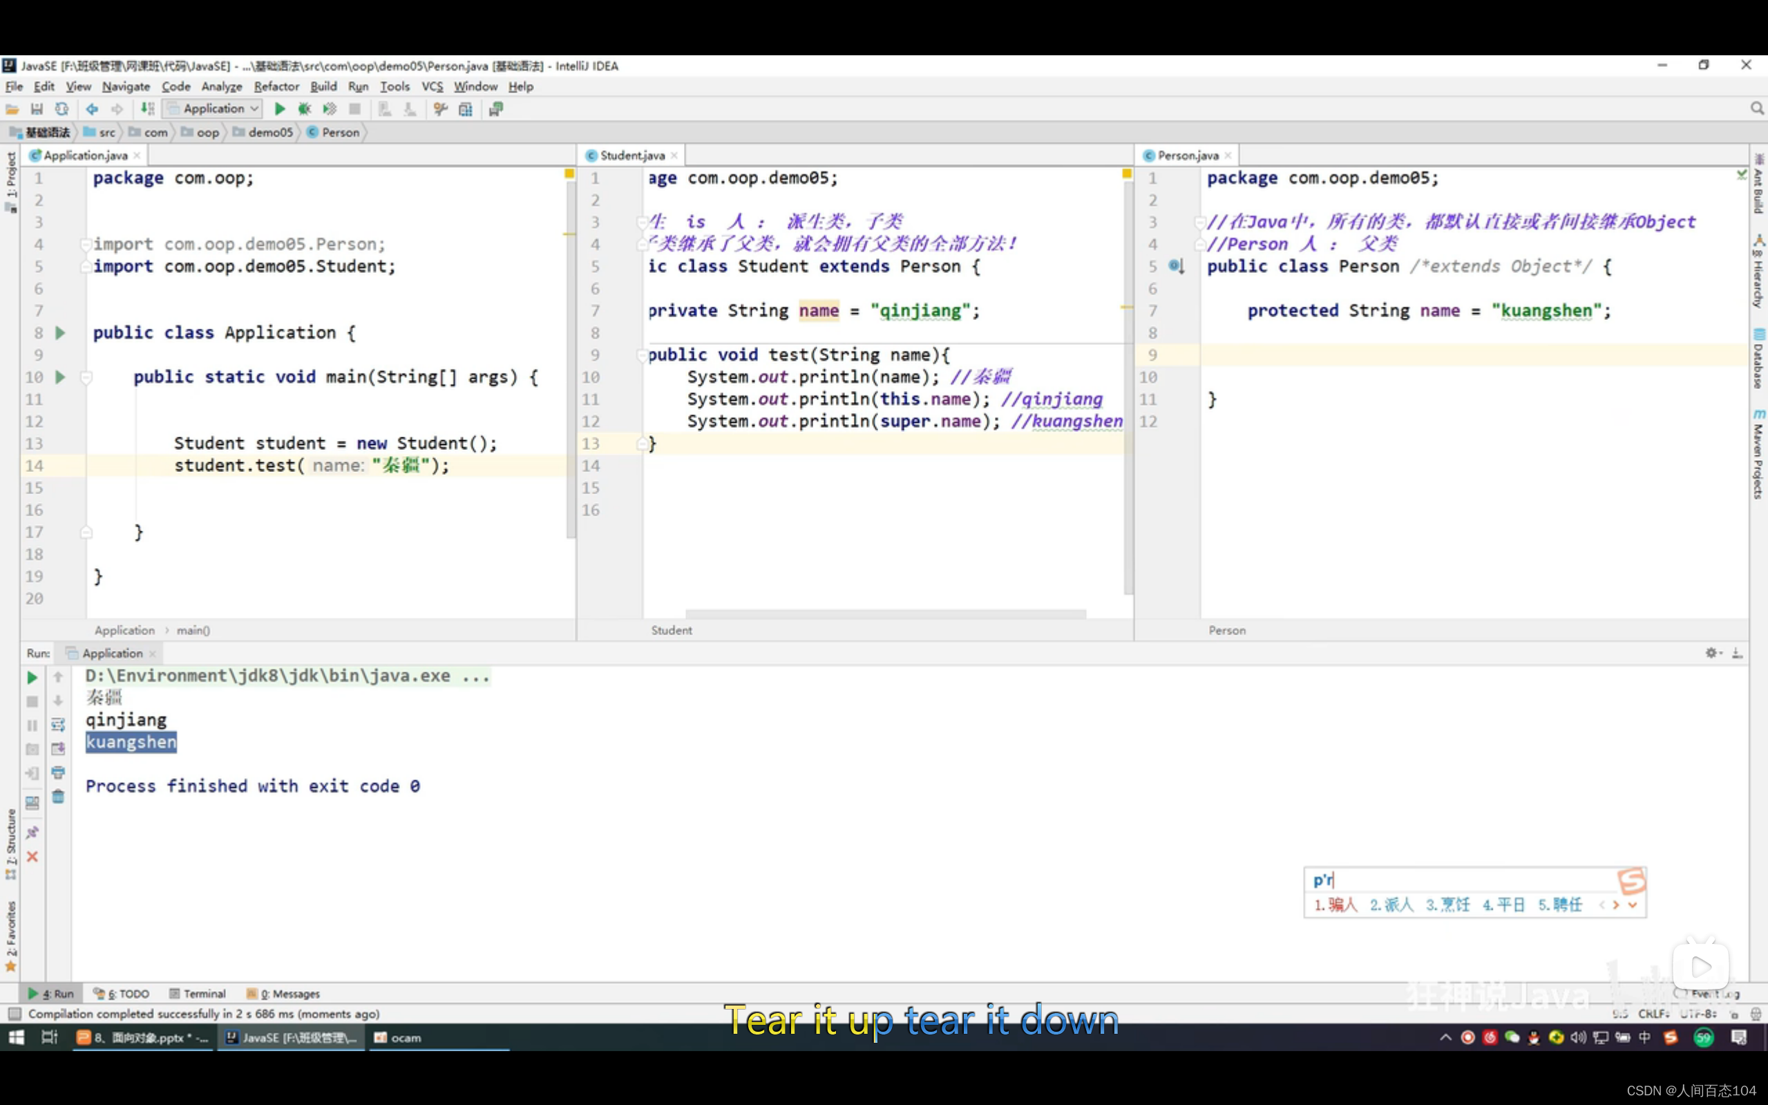Click the Print icon in Run console

click(59, 773)
